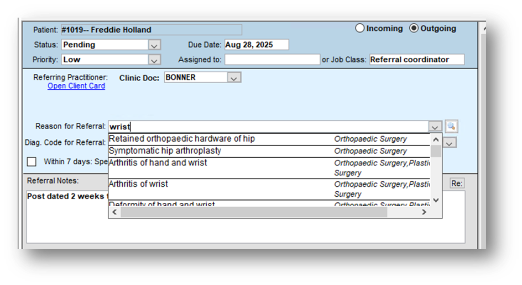Select Arthritis of hand and wrist option
Image resolution: width=522 pixels, height=285 pixels.
coord(158,163)
